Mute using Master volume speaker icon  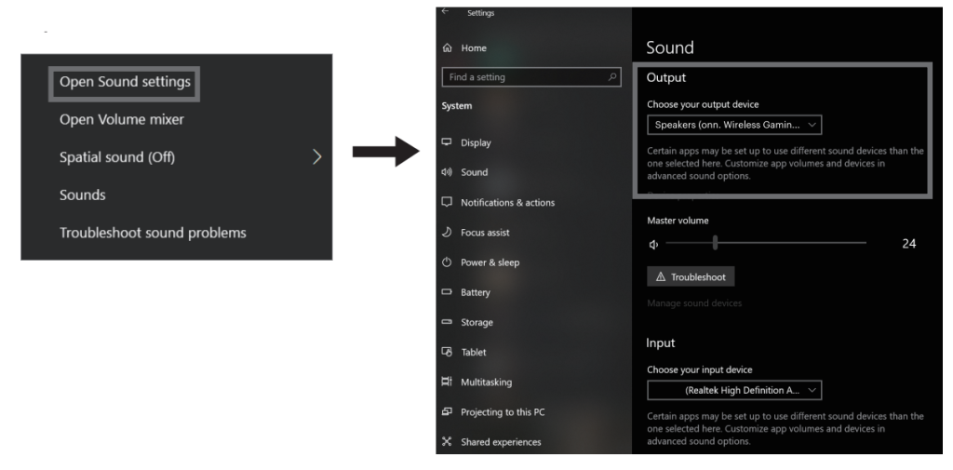[653, 244]
